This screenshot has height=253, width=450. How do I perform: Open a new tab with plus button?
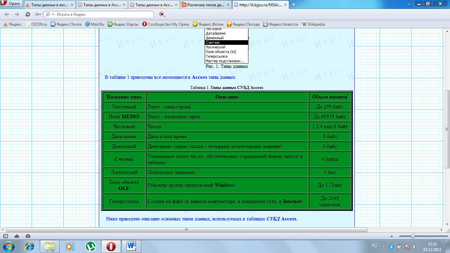coord(294,5)
